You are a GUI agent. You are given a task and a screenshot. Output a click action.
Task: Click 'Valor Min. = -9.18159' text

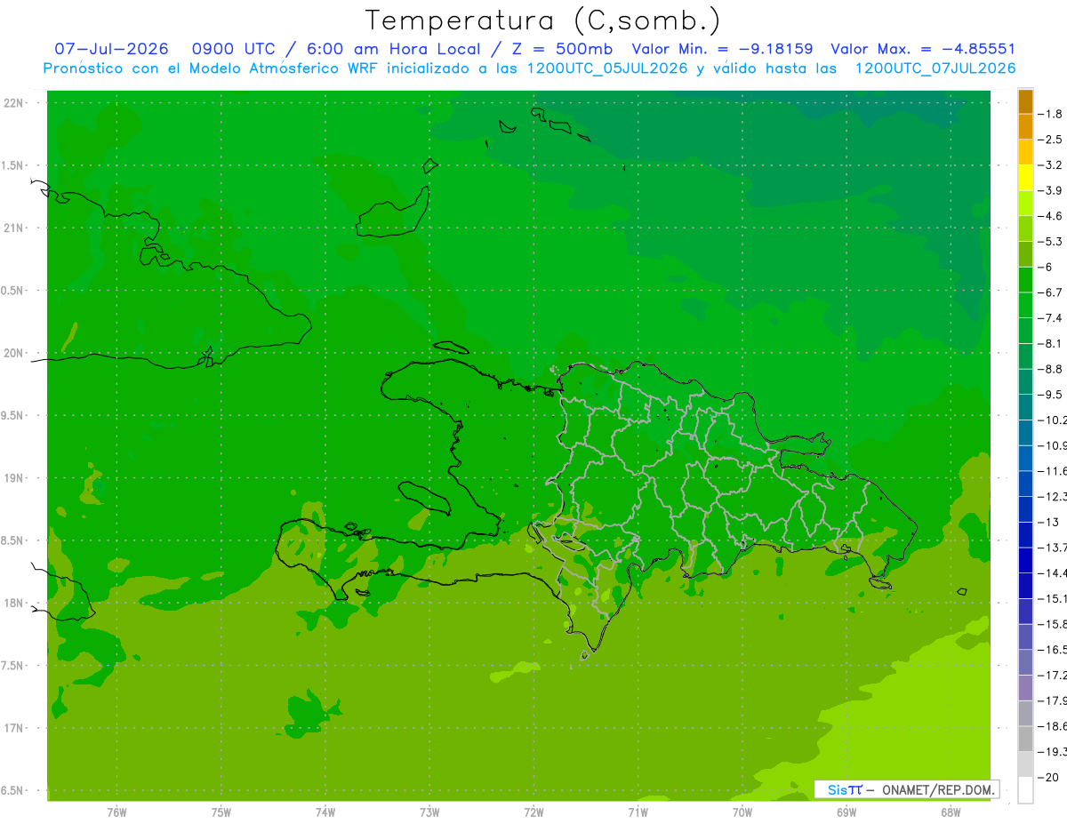(x=722, y=49)
